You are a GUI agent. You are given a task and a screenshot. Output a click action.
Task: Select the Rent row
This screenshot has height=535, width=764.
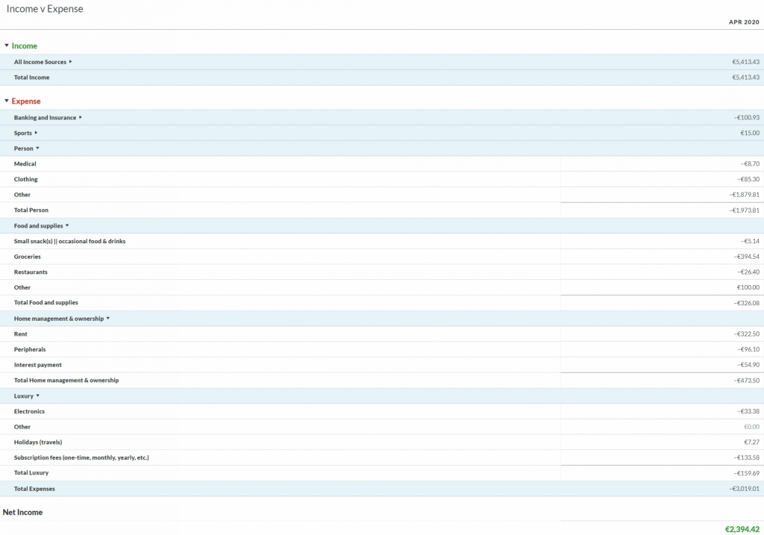21,334
